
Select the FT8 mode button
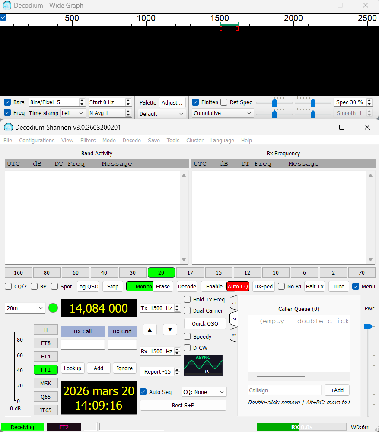tap(46, 343)
